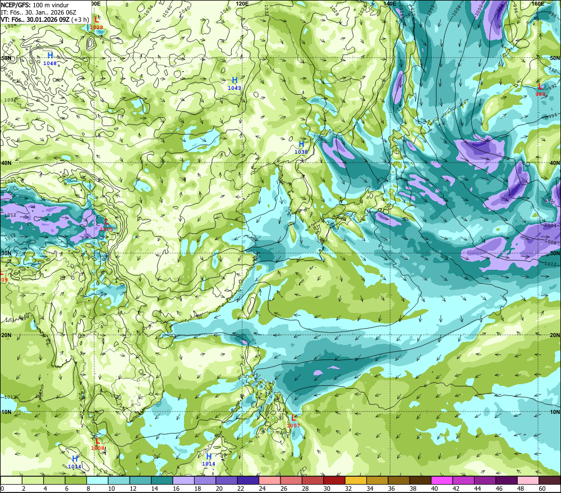The image size is (561, 493).
Task: Click the 120E longitude label
Action: [242, 3]
